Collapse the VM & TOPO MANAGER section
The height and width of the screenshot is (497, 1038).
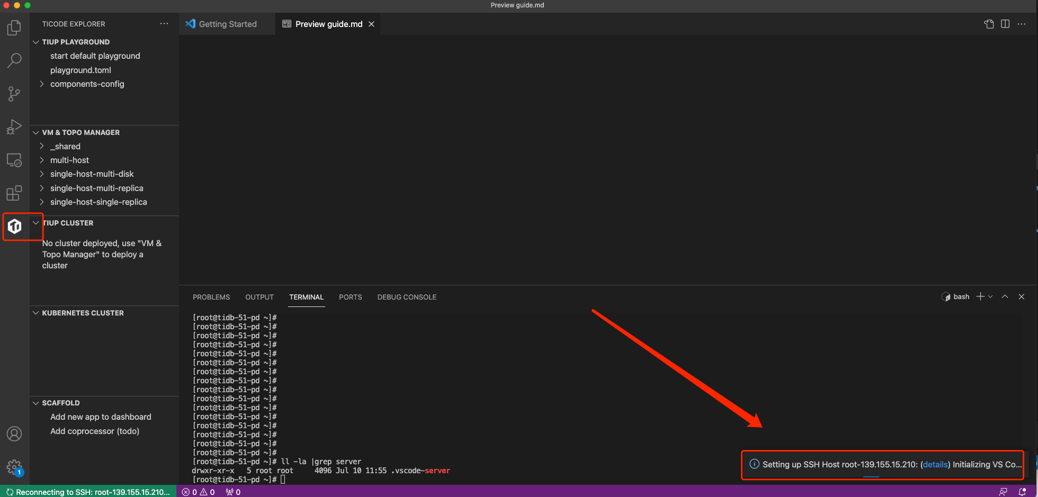click(36, 132)
